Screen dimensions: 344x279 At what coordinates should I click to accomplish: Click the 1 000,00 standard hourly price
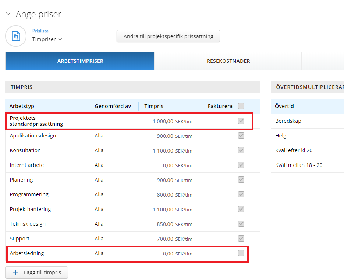pos(163,121)
